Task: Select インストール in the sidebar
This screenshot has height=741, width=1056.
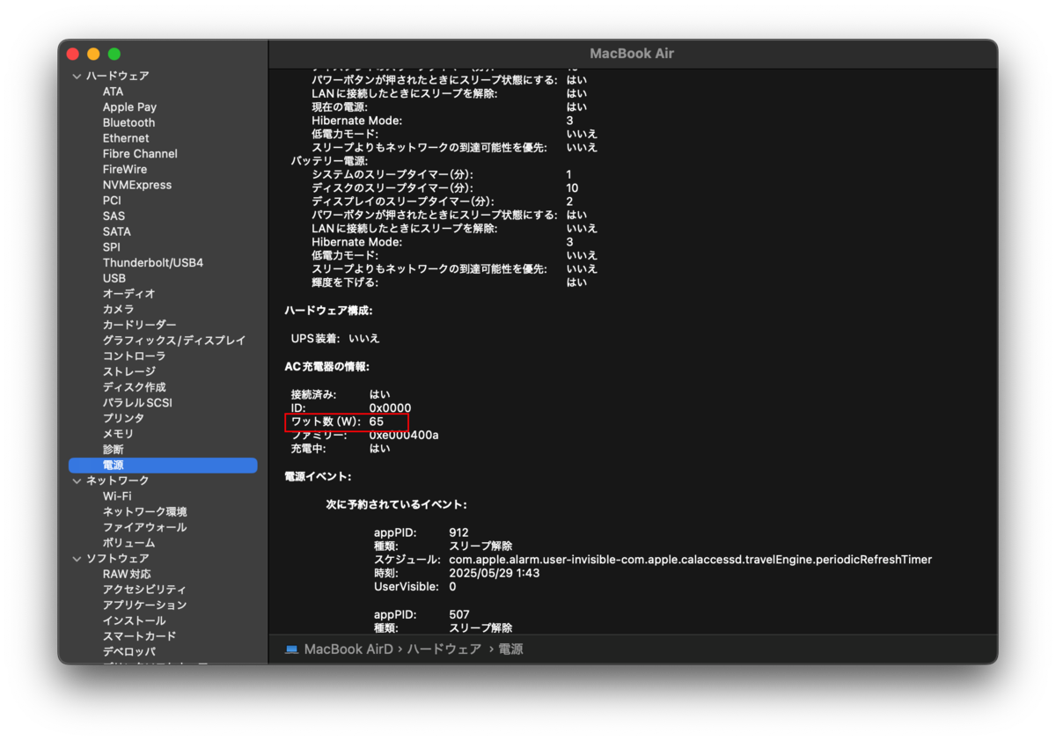Action: [134, 620]
